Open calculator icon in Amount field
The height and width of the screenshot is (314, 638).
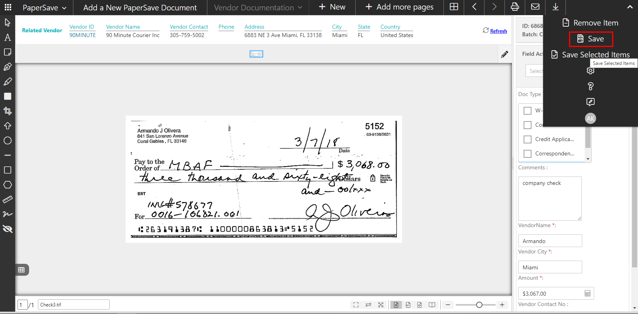(x=587, y=294)
